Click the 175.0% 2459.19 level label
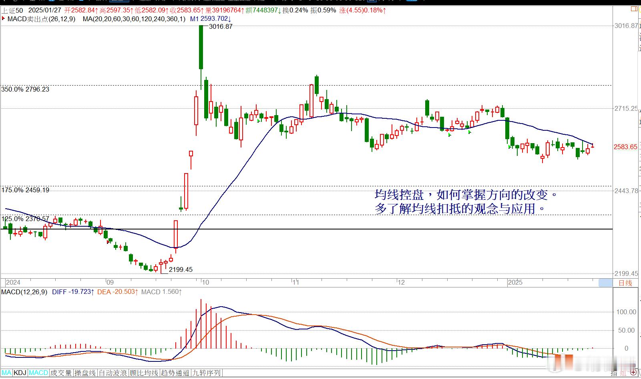Viewport: 641px width, 379px height. pos(25,190)
